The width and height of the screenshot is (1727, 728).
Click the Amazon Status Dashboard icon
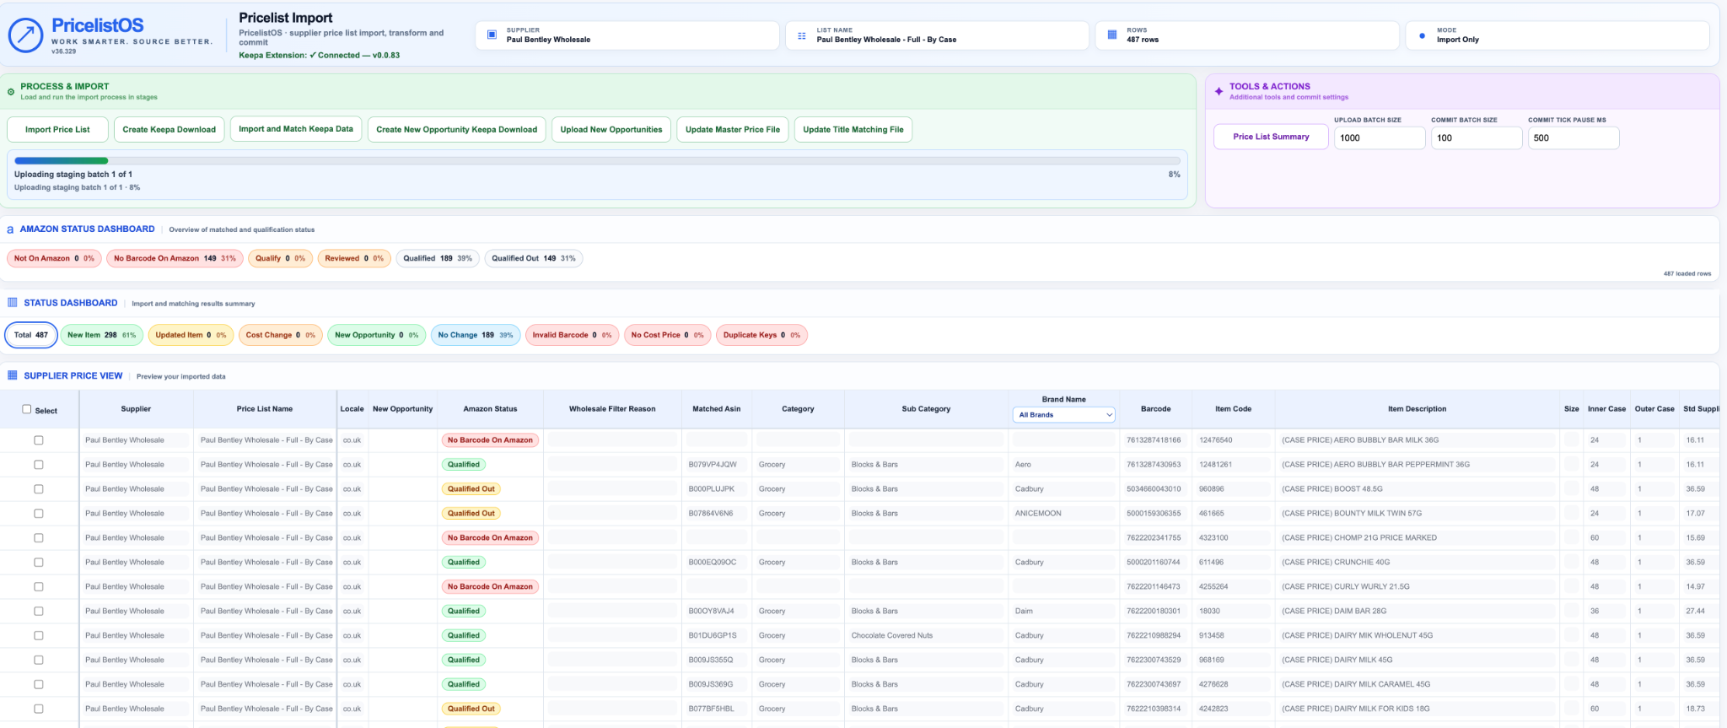coord(10,229)
